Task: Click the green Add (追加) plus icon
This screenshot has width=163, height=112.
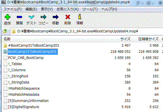Action: click(7, 17)
